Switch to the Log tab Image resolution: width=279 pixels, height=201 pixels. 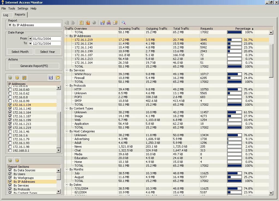[x=6, y=15]
